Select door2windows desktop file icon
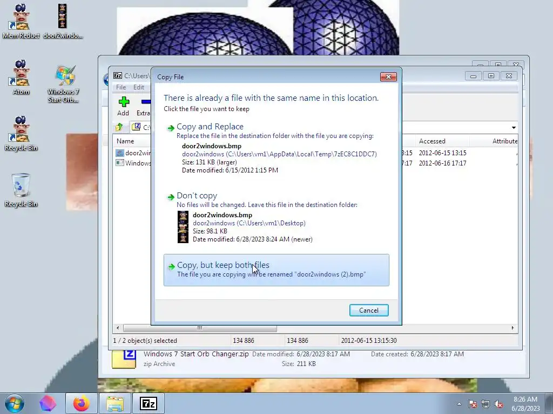 63,21
